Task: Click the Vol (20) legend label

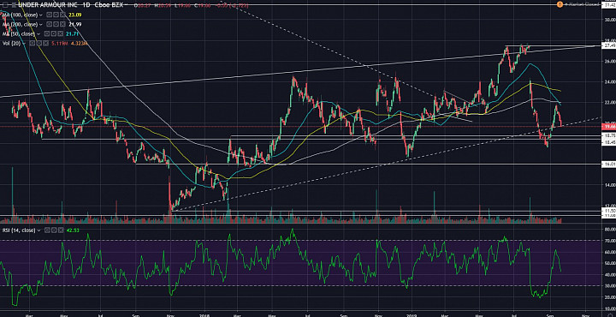Action: (12, 43)
